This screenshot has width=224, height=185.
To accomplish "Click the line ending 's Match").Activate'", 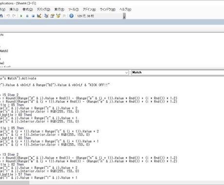I will [x=18, y=78].
